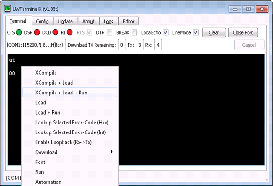Open the Automation menu entry
Viewport: 273px width, 186px height.
click(70, 182)
